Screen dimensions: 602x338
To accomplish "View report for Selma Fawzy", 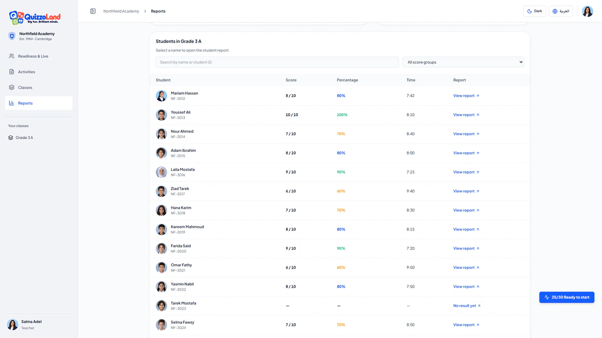I will (466, 325).
